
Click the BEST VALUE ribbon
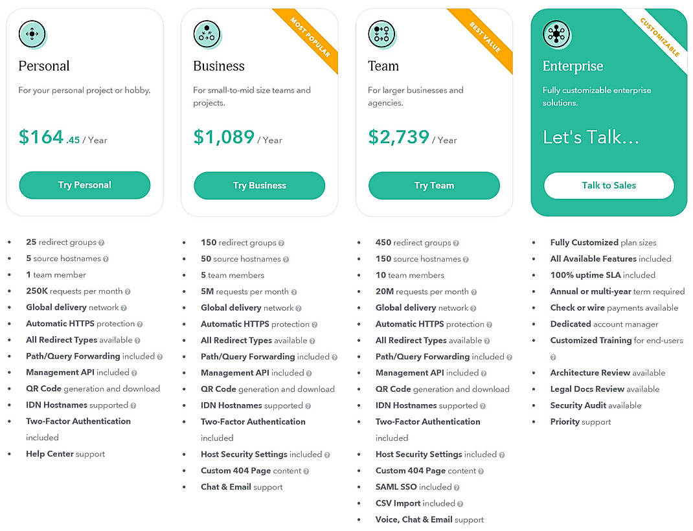pos(484,37)
